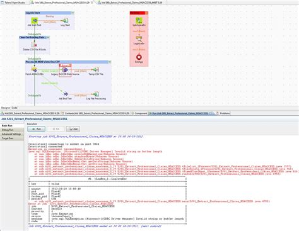Select row link between CatchJavaErr and LogJavaErr
The height and width of the screenshot is (231, 299).
click(x=139, y=31)
